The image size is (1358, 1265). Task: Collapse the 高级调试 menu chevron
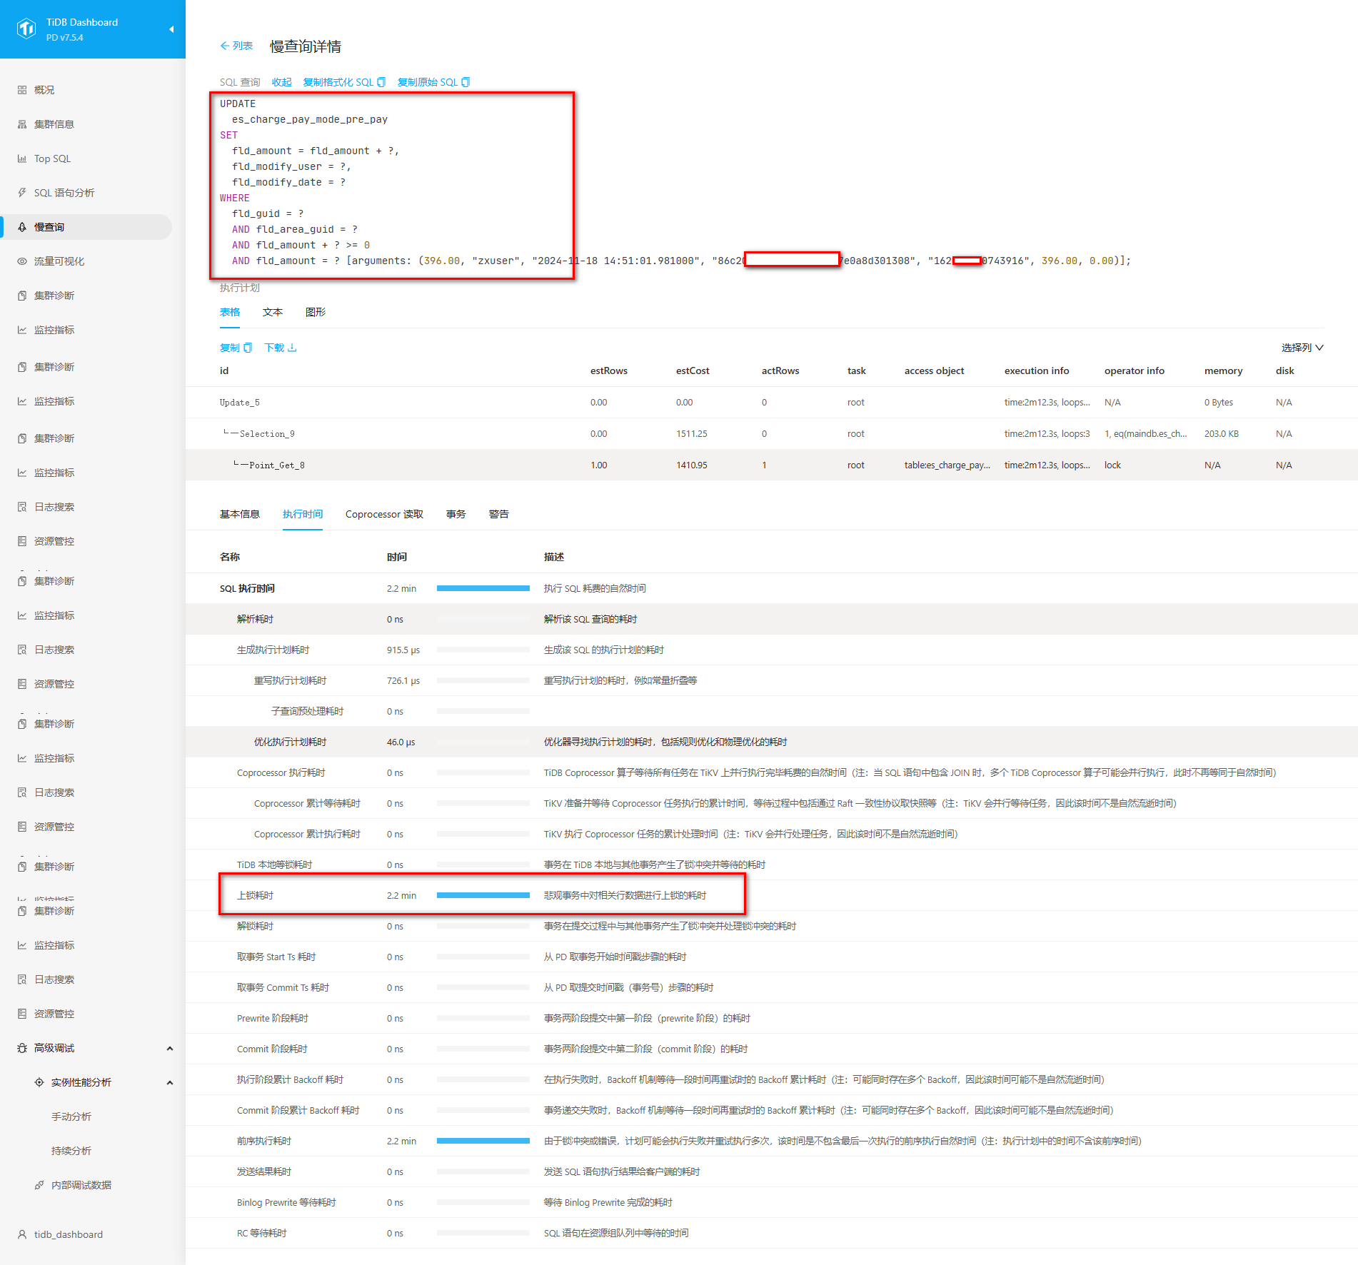click(x=170, y=1048)
